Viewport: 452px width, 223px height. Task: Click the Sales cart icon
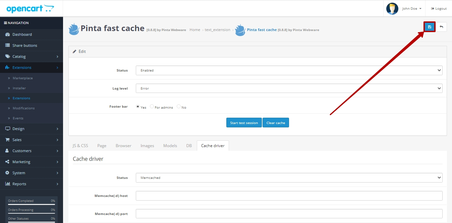point(7,140)
